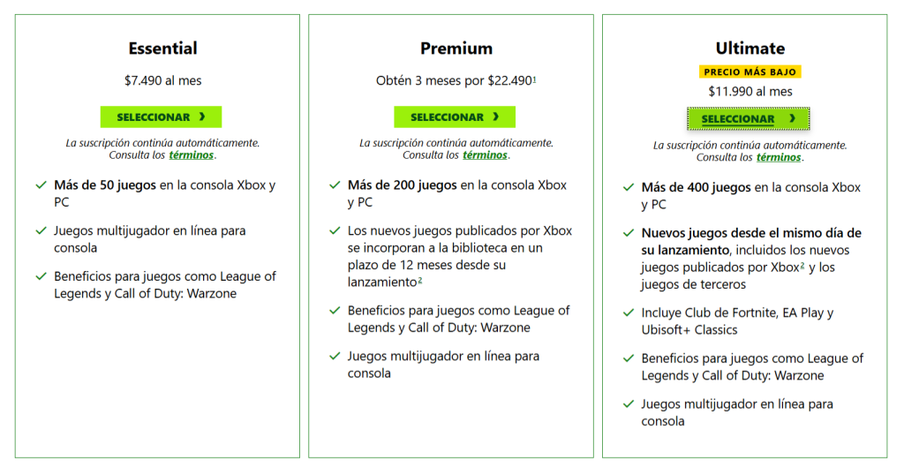This screenshot has width=904, height=468.
Task: Choose the Premium plan with its Seleccionar button
Action: pos(454,117)
